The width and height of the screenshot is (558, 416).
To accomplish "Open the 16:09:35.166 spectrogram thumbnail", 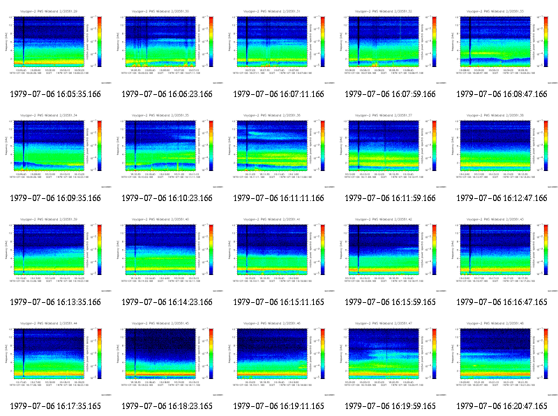I will [56, 150].
